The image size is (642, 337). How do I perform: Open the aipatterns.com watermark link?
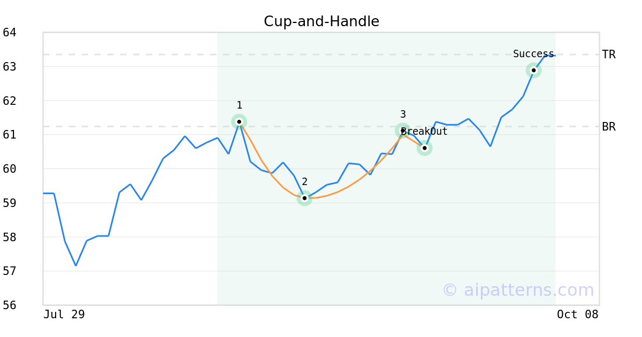518,290
